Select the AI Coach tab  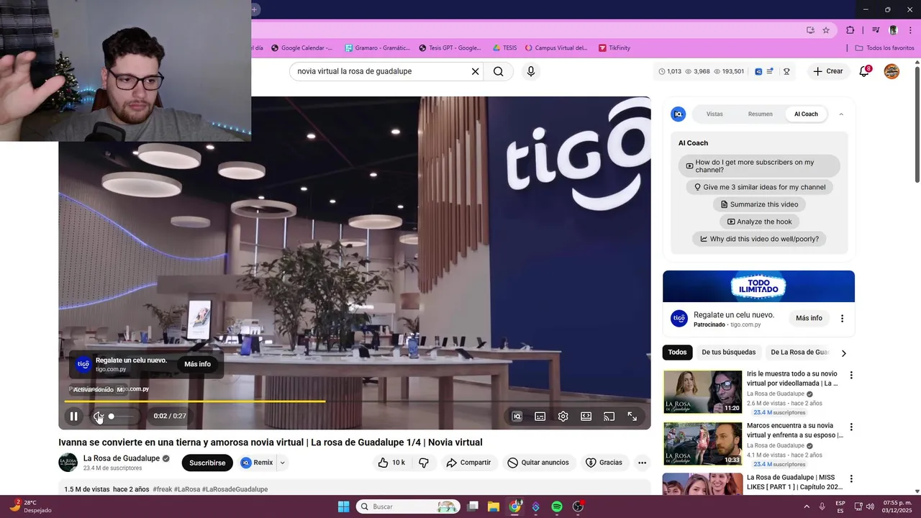coord(806,114)
